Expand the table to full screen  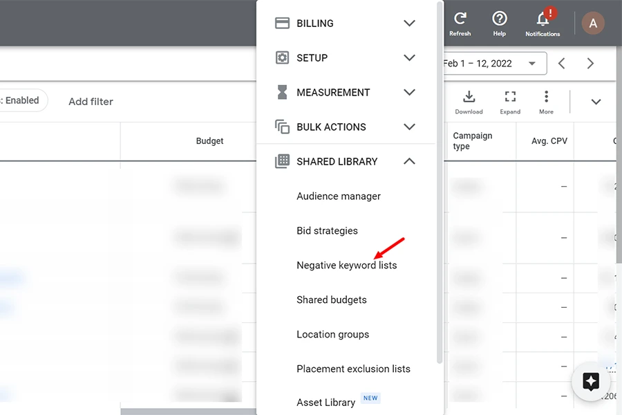point(510,101)
